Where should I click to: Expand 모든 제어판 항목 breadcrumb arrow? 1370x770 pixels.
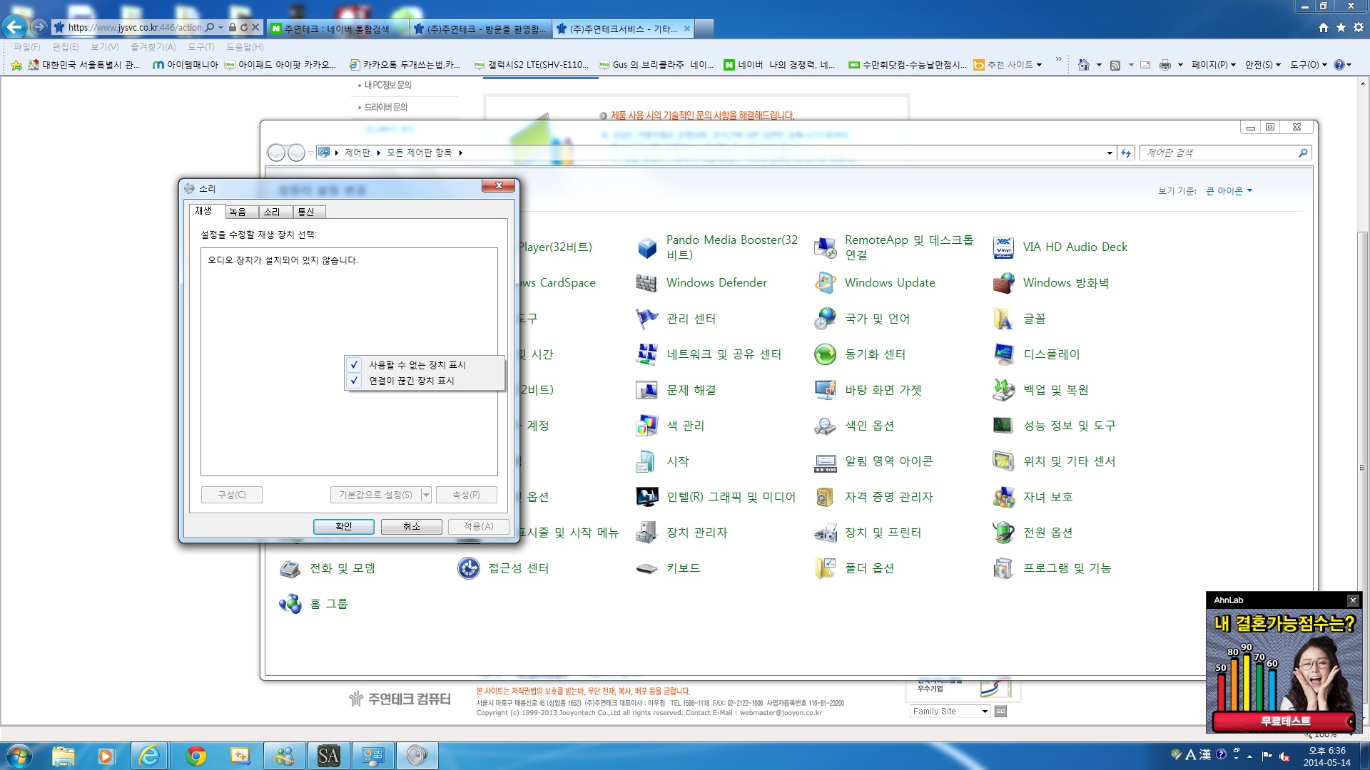(x=461, y=153)
